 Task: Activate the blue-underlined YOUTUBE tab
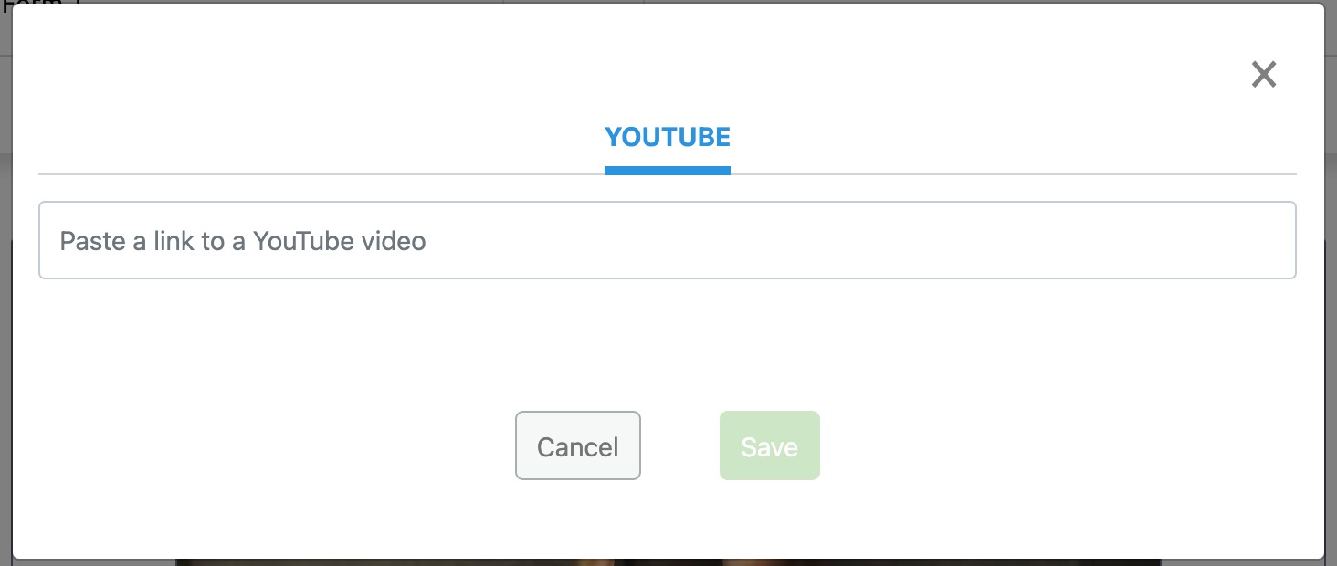pyautogui.click(x=668, y=138)
